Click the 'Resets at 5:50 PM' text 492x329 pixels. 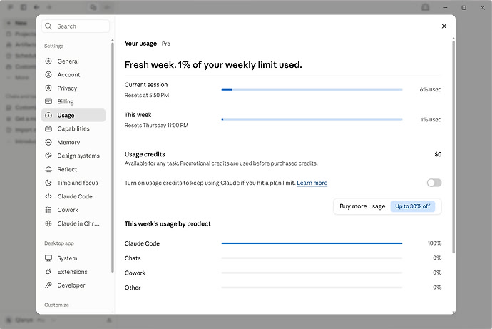147,95
